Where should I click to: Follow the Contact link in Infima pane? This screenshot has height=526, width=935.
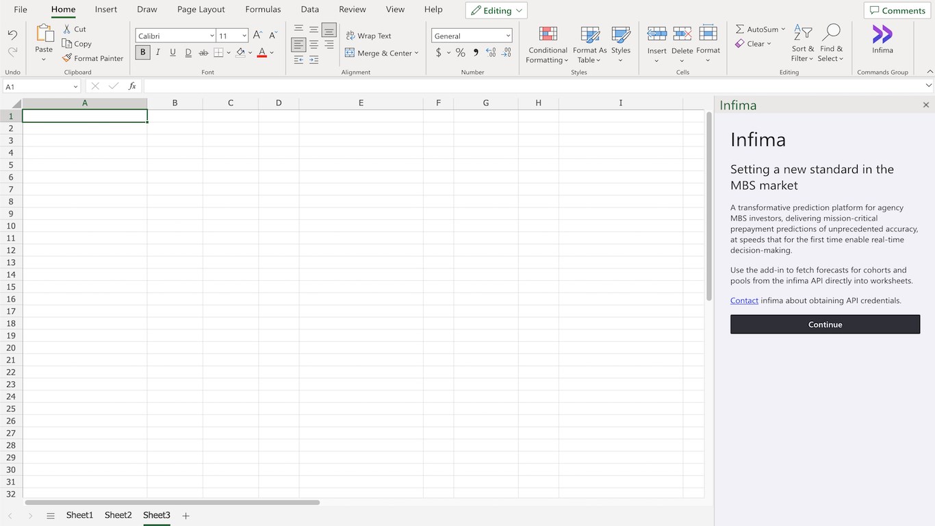(744, 301)
